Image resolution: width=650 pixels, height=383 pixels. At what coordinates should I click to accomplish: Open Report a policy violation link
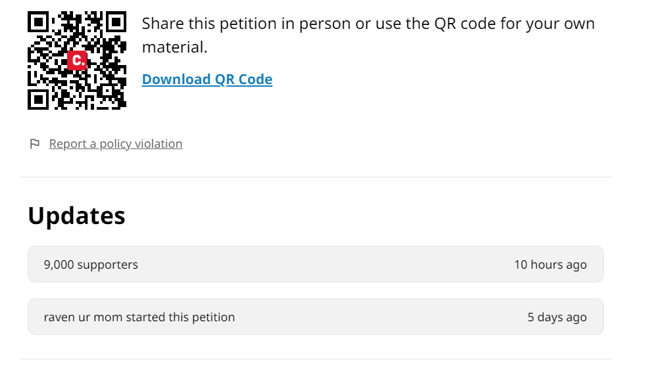[x=115, y=144]
